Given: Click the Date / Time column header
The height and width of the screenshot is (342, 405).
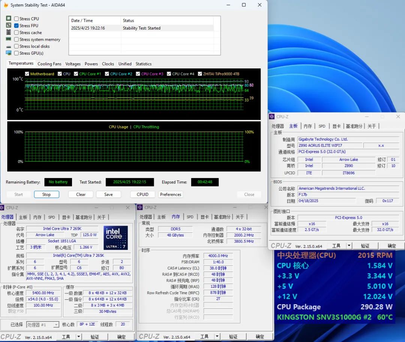Looking at the screenshot, I should (x=94, y=20).
